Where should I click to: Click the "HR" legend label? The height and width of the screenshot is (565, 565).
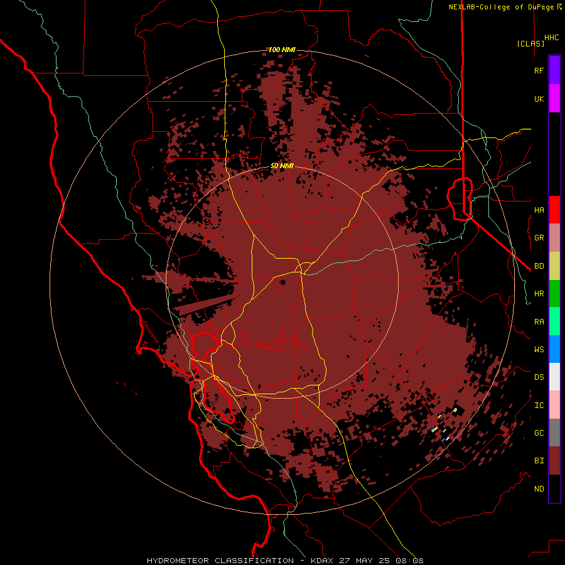click(539, 294)
